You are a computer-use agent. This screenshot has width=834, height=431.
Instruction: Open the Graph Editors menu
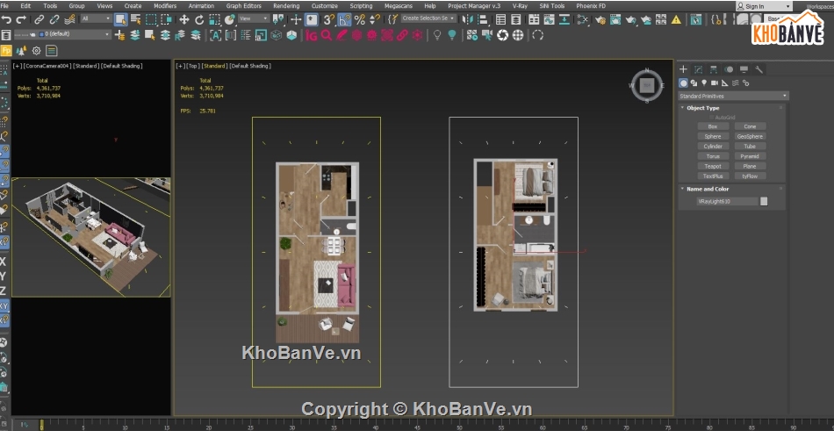click(243, 6)
